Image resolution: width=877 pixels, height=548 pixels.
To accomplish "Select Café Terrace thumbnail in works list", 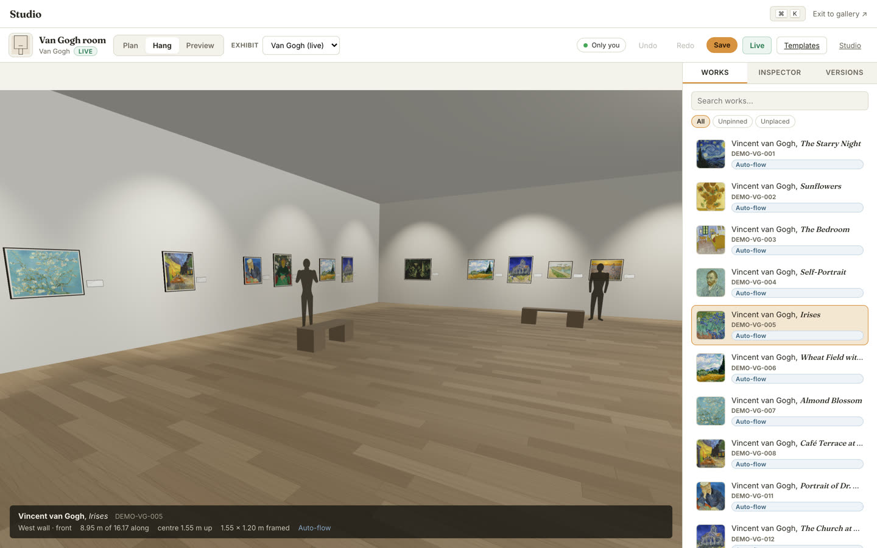I will tap(711, 454).
